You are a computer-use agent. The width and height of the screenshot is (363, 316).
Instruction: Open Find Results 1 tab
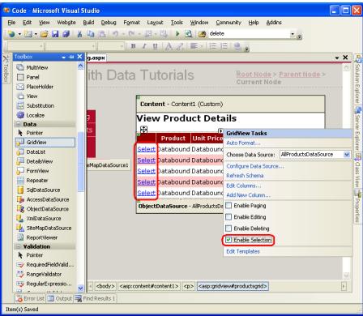click(x=95, y=298)
